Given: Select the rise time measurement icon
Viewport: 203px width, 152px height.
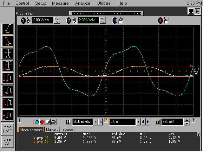Looking at the screenshot, I should [8, 29].
